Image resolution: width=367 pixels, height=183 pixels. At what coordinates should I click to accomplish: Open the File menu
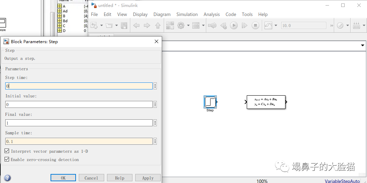[94, 14]
